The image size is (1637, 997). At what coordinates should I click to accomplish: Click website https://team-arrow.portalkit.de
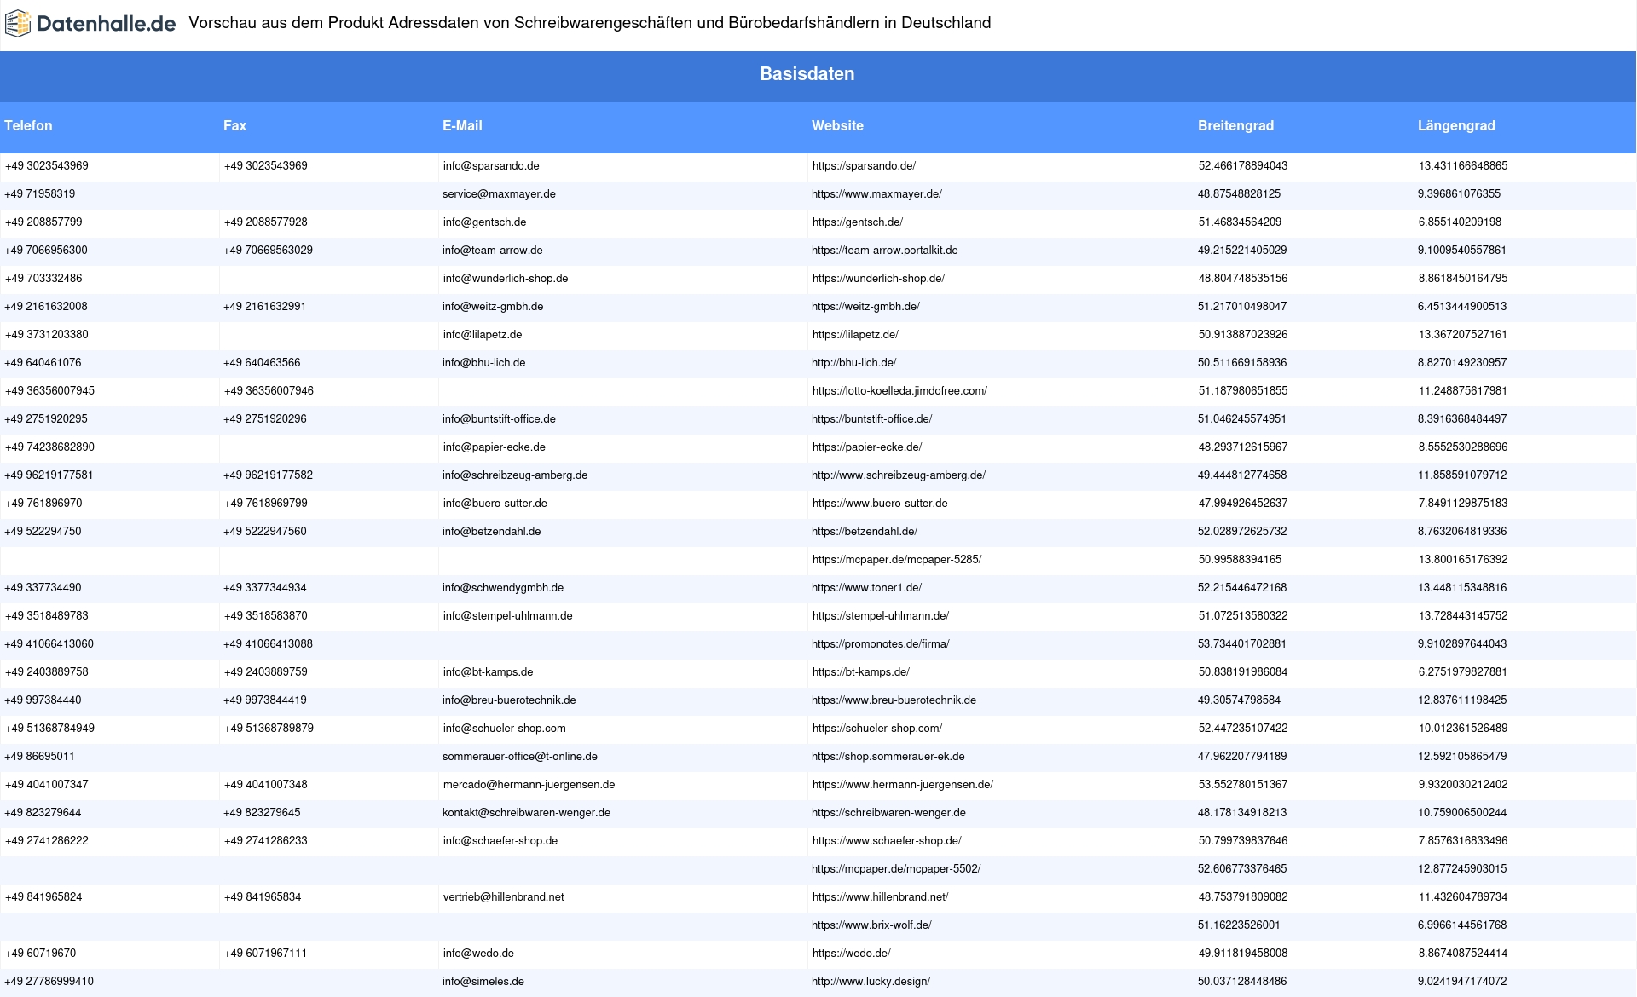[x=884, y=251]
